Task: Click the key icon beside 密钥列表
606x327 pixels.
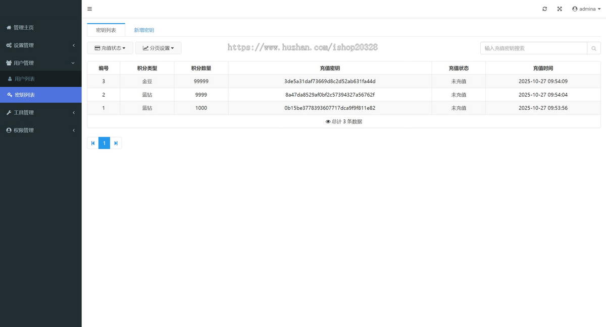Action: [10, 95]
